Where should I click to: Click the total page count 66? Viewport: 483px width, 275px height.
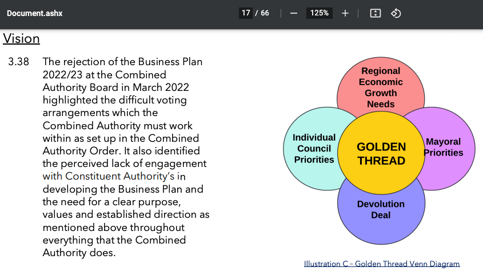tap(265, 13)
